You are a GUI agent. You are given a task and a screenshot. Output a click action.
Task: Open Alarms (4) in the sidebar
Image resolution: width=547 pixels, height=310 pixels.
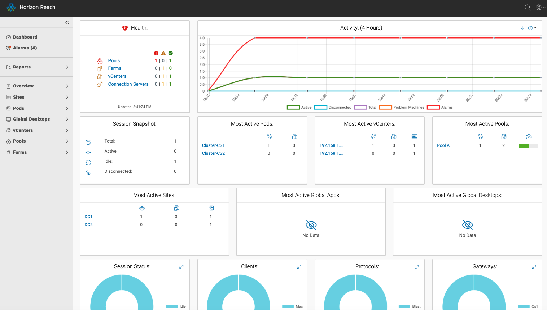22,48
